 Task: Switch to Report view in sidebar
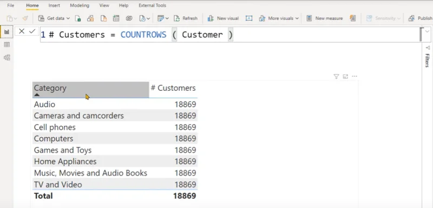[6, 32]
